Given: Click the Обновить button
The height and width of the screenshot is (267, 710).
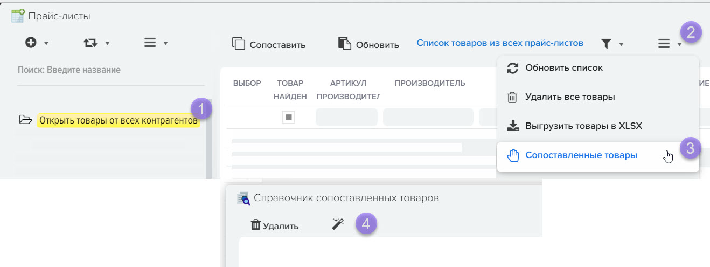Looking at the screenshot, I should point(368,45).
